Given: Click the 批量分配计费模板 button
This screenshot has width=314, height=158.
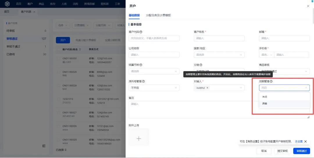Looking at the screenshot, I should 86,40.
